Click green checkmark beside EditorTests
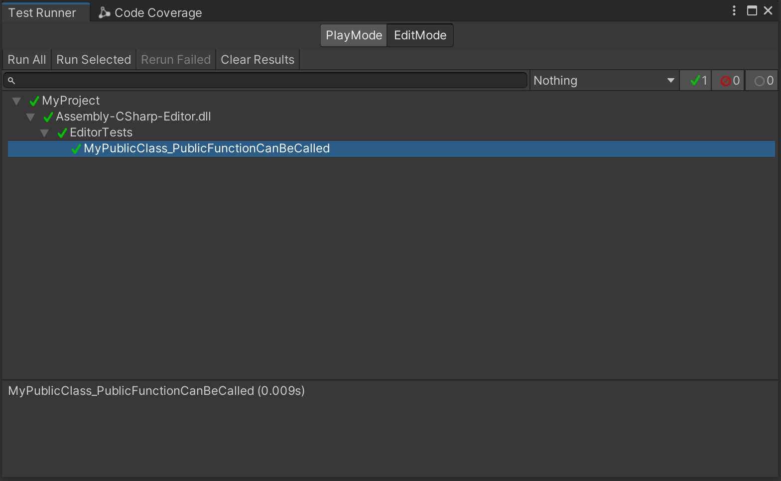The height and width of the screenshot is (481, 781). tap(62, 133)
